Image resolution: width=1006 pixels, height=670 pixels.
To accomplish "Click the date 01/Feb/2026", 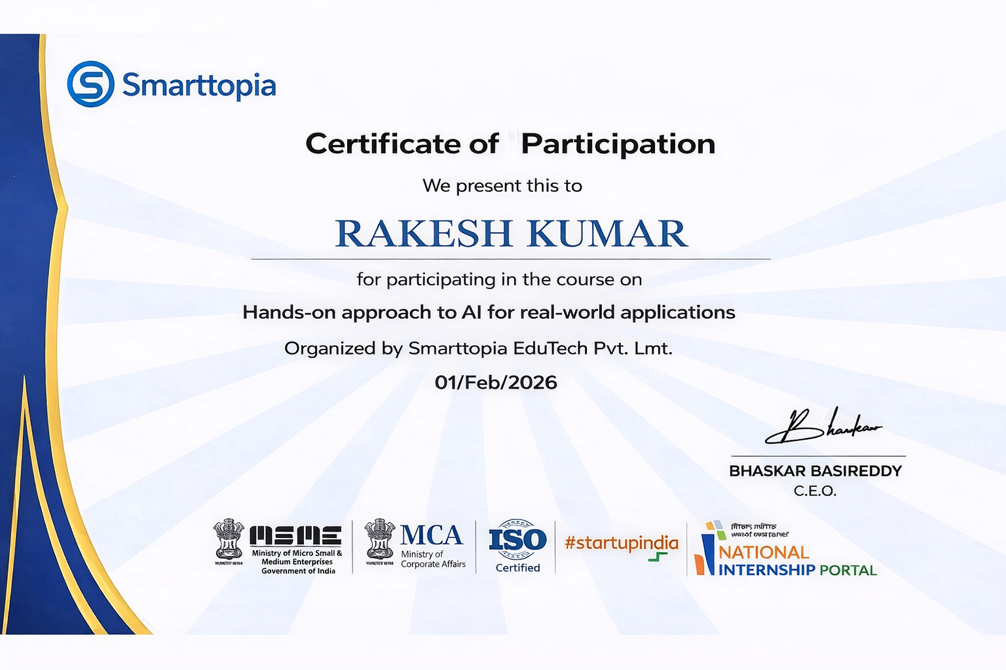I will [496, 383].
